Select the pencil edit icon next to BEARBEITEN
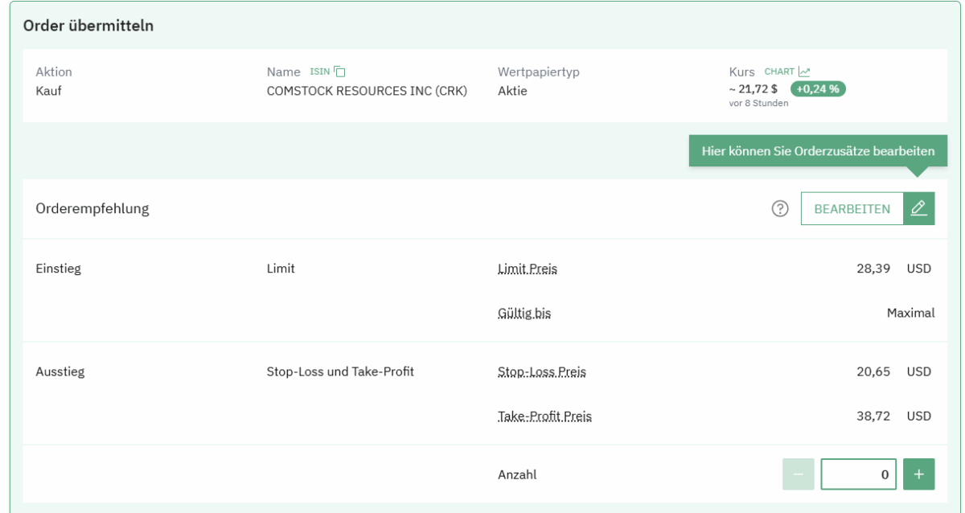The image size is (965, 513). (919, 207)
